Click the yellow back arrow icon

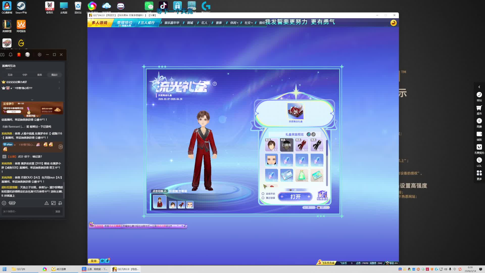pyautogui.click(x=393, y=23)
